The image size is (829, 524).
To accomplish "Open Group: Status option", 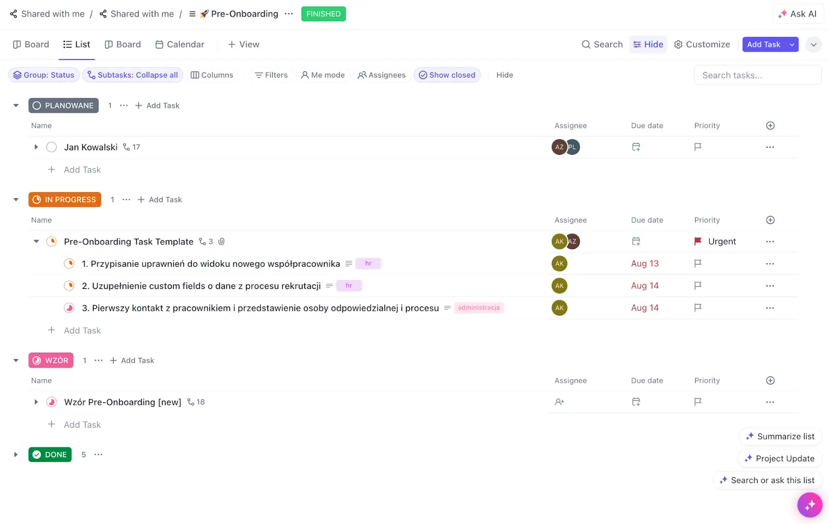I will 44,75.
